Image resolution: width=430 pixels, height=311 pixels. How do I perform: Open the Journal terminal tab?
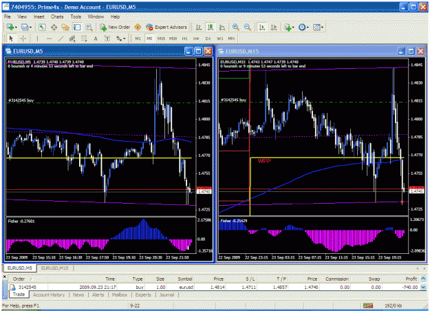point(166,294)
